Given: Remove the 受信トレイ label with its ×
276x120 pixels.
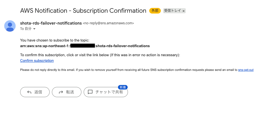Looking at the screenshot, I should click(184, 11).
